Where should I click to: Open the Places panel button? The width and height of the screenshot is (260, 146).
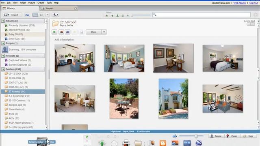(x=232, y=136)
